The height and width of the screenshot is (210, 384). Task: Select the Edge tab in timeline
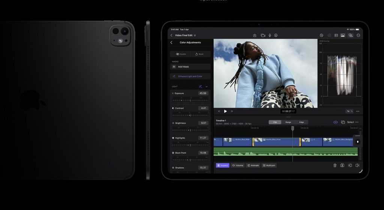[301, 122]
